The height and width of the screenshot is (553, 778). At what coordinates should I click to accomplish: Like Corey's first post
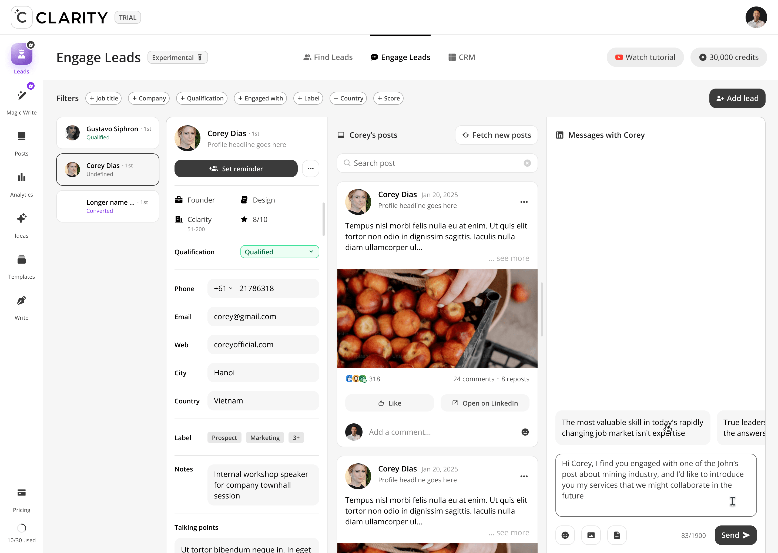pyautogui.click(x=389, y=403)
